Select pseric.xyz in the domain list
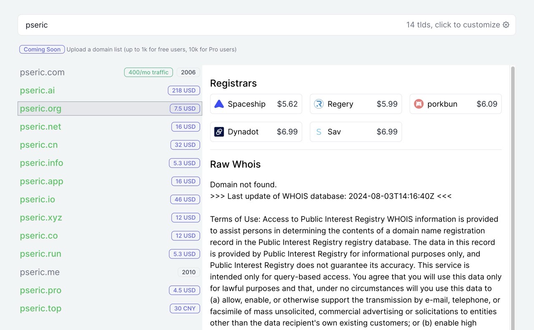The height and width of the screenshot is (330, 534). (110, 217)
